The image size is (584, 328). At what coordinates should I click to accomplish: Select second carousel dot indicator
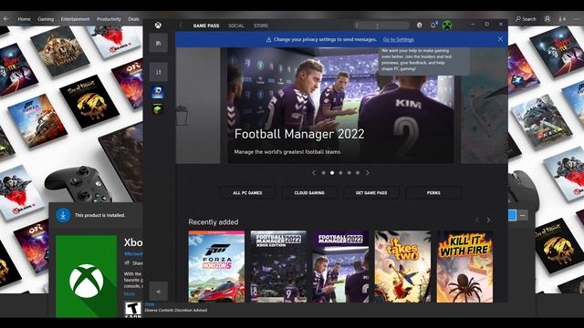point(332,172)
